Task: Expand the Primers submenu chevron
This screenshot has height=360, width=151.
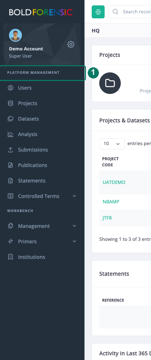Action: pos(74,242)
